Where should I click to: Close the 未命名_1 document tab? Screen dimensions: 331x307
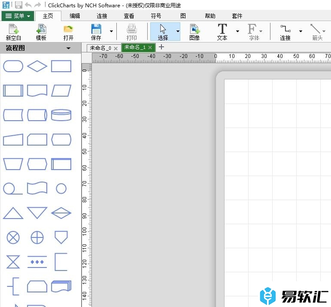tap(150, 48)
